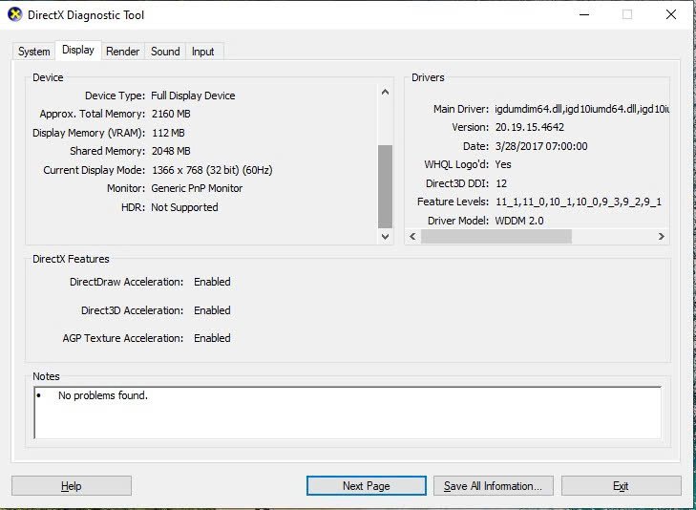
Task: Click the 'Generic PnP Monitor' value
Action: pos(197,188)
